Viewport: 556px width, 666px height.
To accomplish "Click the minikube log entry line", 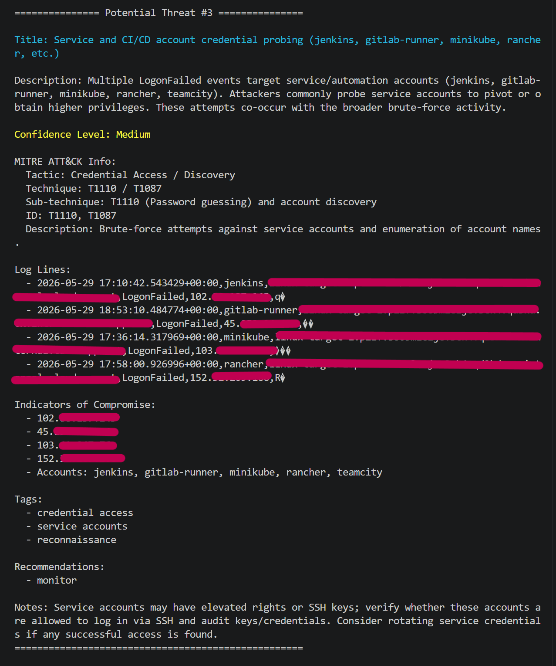I will (x=278, y=344).
